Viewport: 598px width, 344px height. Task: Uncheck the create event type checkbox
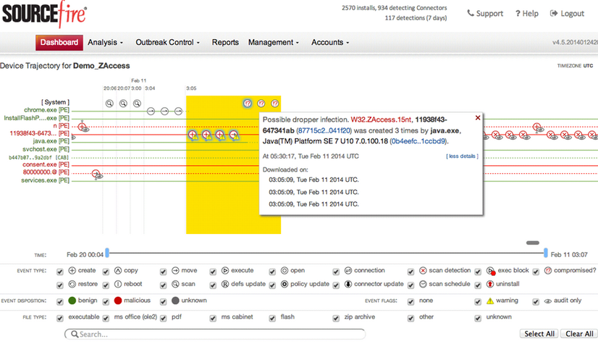60,272
